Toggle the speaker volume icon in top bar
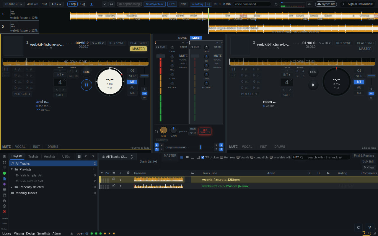 point(310,4)
